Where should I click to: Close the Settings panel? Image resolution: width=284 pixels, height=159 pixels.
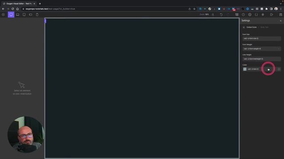(280, 21)
